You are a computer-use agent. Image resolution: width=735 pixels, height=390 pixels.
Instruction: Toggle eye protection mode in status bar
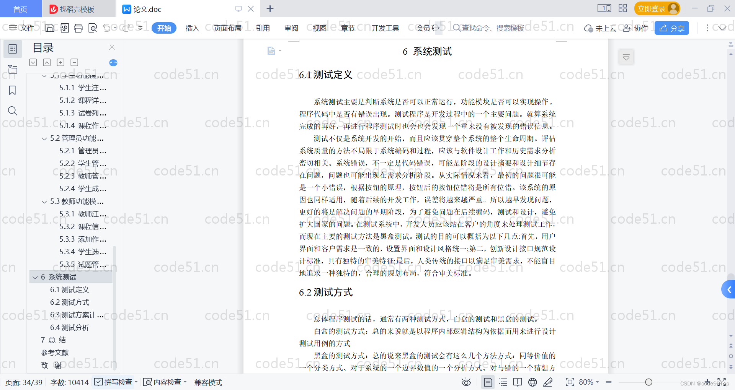tap(466, 382)
